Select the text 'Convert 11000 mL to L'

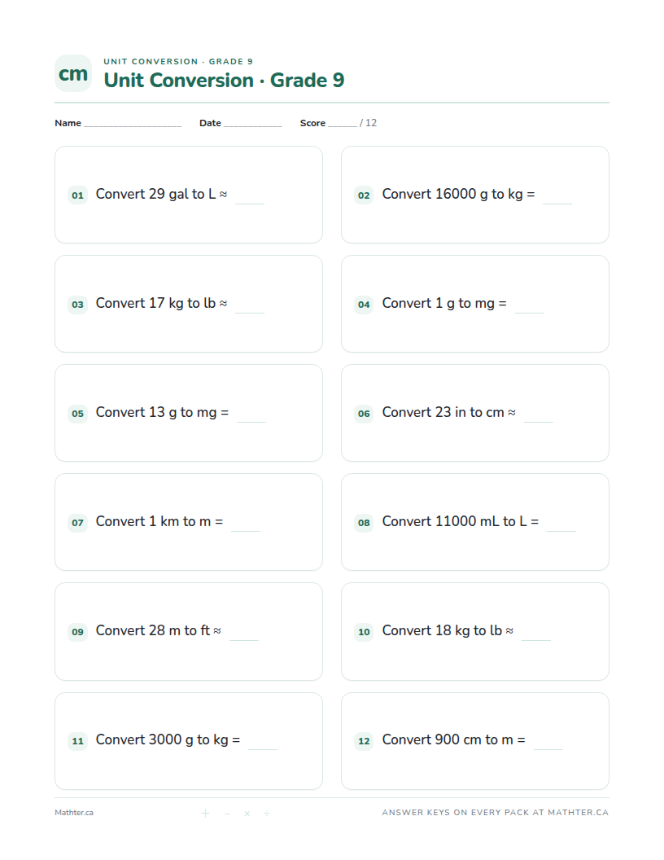(x=455, y=521)
